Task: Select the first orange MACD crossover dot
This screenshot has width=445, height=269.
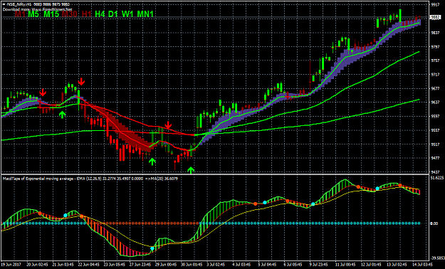Action: (x=40, y=213)
